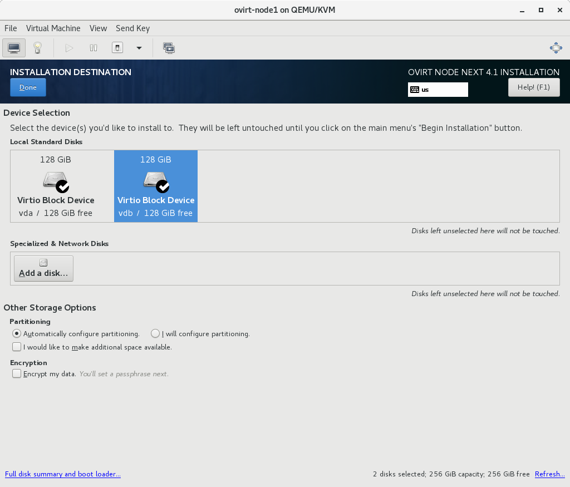Click the Run virtual machine play icon
570x487 pixels.
click(x=69, y=48)
